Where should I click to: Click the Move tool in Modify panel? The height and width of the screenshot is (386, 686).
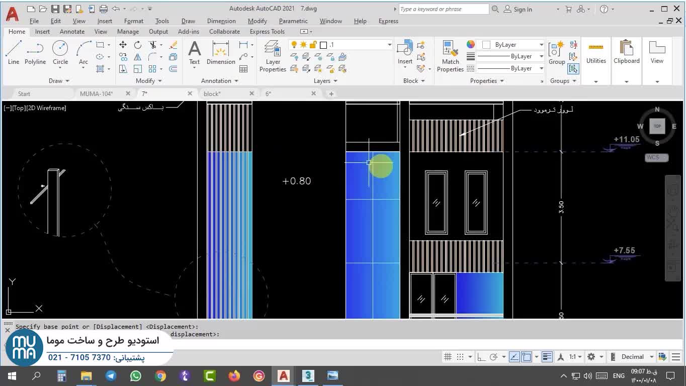tap(123, 45)
